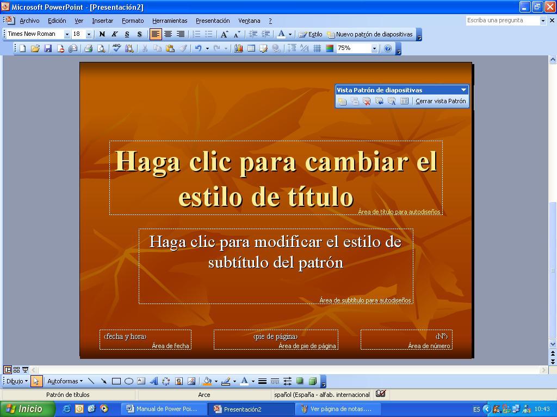Click Delete master icon in Vista Patrón toolbar

point(367,101)
